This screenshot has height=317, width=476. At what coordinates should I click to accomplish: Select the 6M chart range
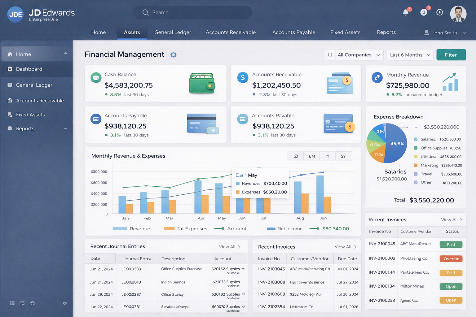[x=312, y=156]
